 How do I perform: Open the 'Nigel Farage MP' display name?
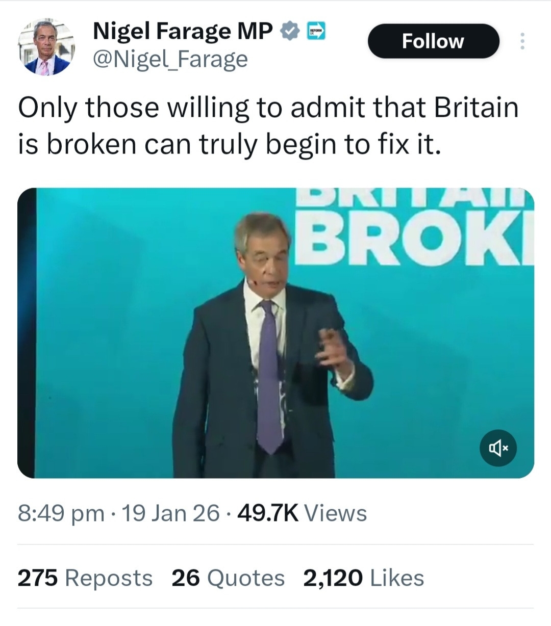pos(183,32)
